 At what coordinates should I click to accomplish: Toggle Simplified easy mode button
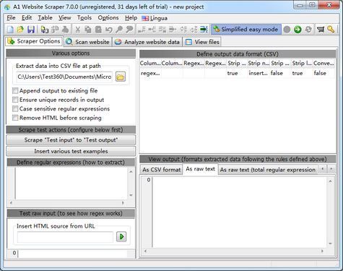(246, 30)
